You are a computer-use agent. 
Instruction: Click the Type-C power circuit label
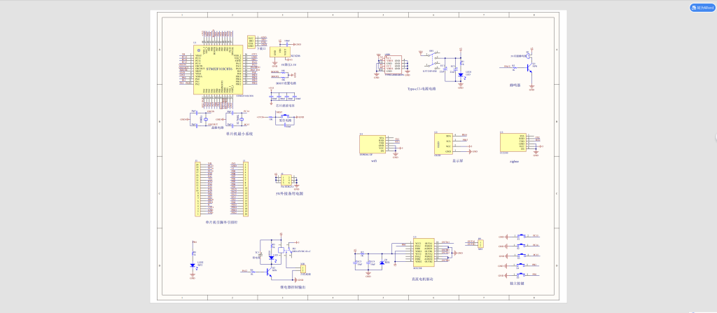point(422,89)
